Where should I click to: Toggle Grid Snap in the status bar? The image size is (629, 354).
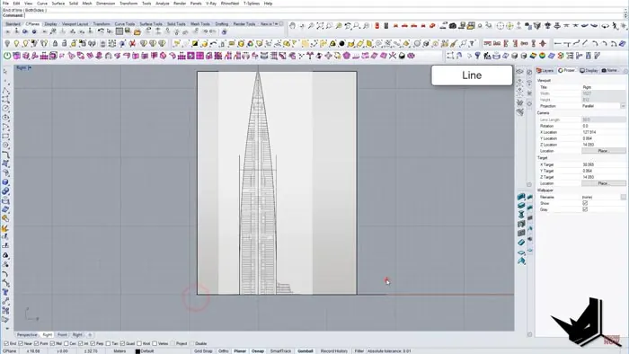pos(203,351)
